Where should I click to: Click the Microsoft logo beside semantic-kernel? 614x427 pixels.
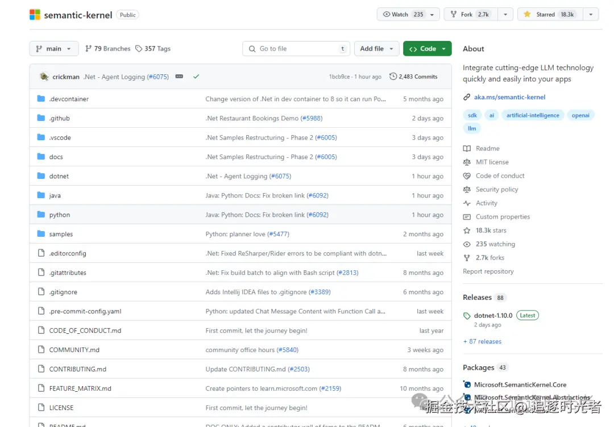(35, 15)
